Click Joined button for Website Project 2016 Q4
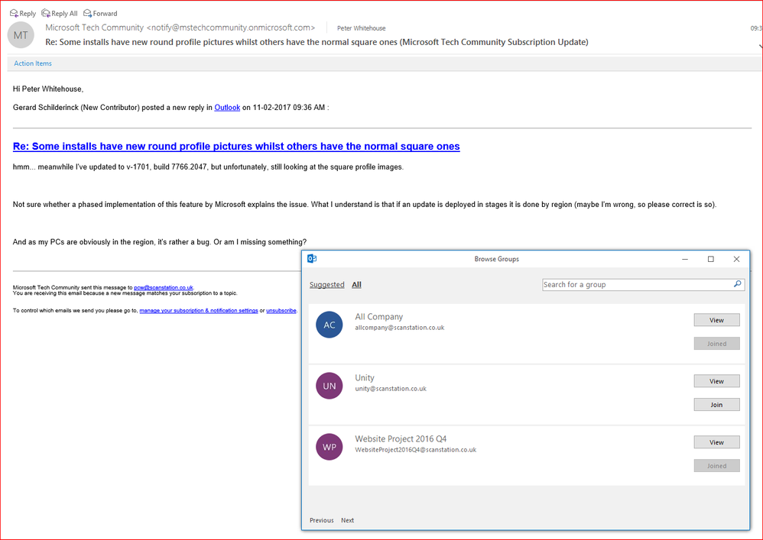763x540 pixels. (x=717, y=466)
